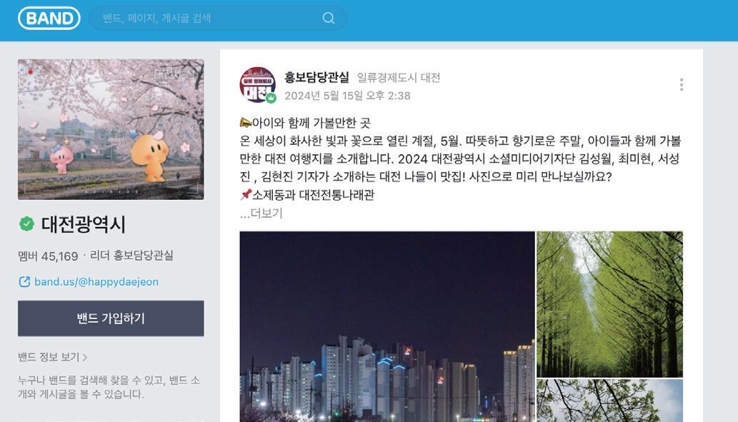The image size is (738, 422).
Task: Click the author name 홍보담당관실
Action: click(316, 77)
